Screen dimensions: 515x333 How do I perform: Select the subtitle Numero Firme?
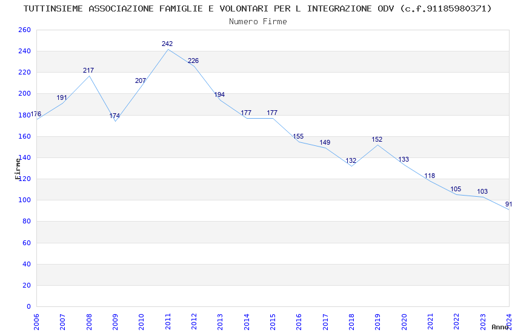click(x=258, y=22)
